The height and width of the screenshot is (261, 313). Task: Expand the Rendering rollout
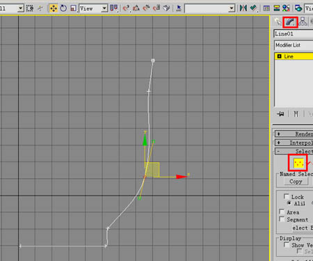294,134
